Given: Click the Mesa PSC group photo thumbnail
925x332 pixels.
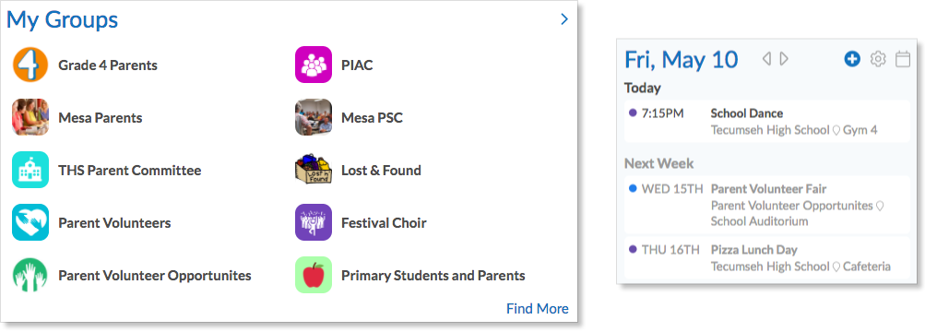Looking at the screenshot, I should point(314,117).
